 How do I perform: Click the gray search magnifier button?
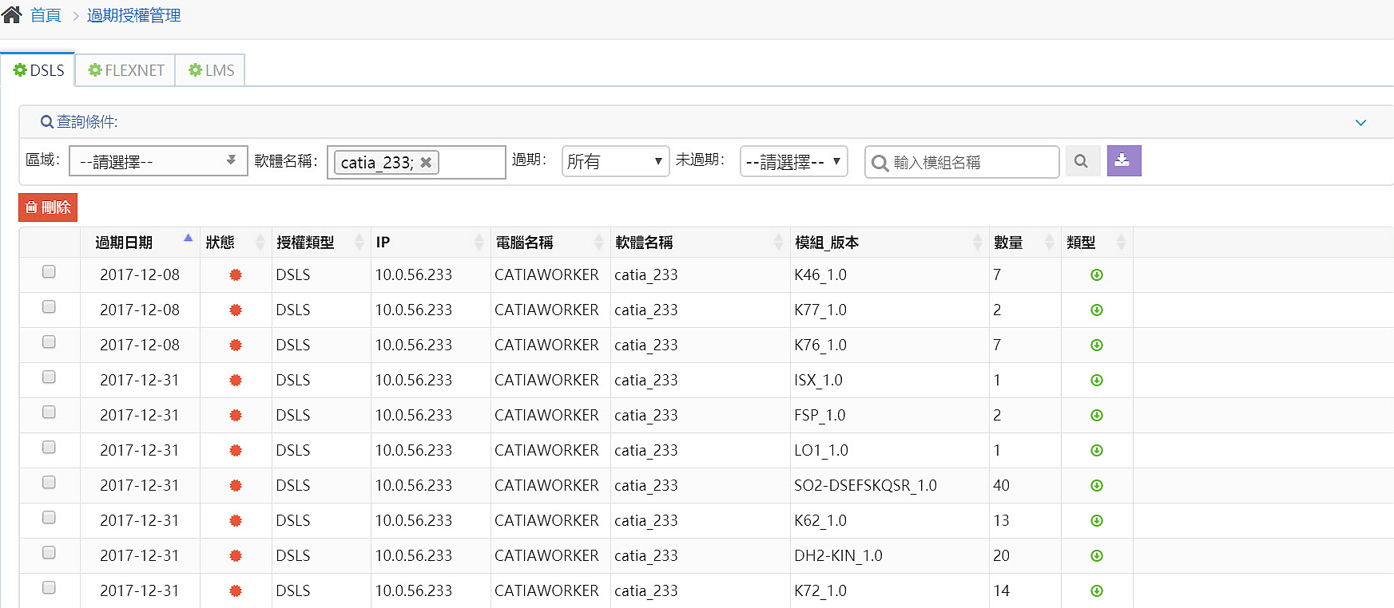point(1082,161)
